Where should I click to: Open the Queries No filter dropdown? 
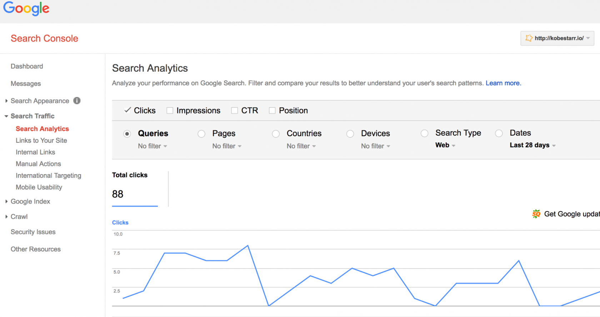(152, 146)
